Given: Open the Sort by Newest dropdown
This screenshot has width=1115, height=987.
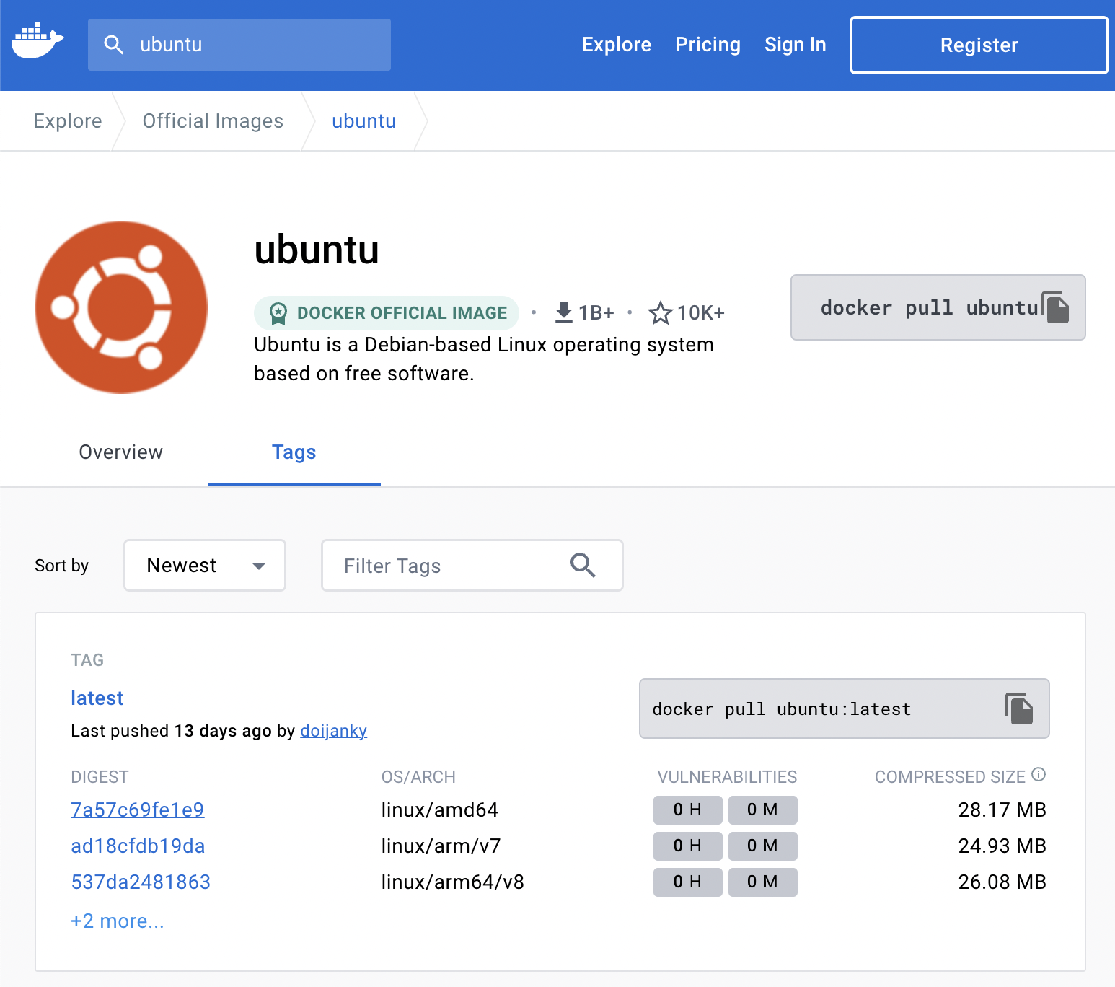Looking at the screenshot, I should pos(205,565).
